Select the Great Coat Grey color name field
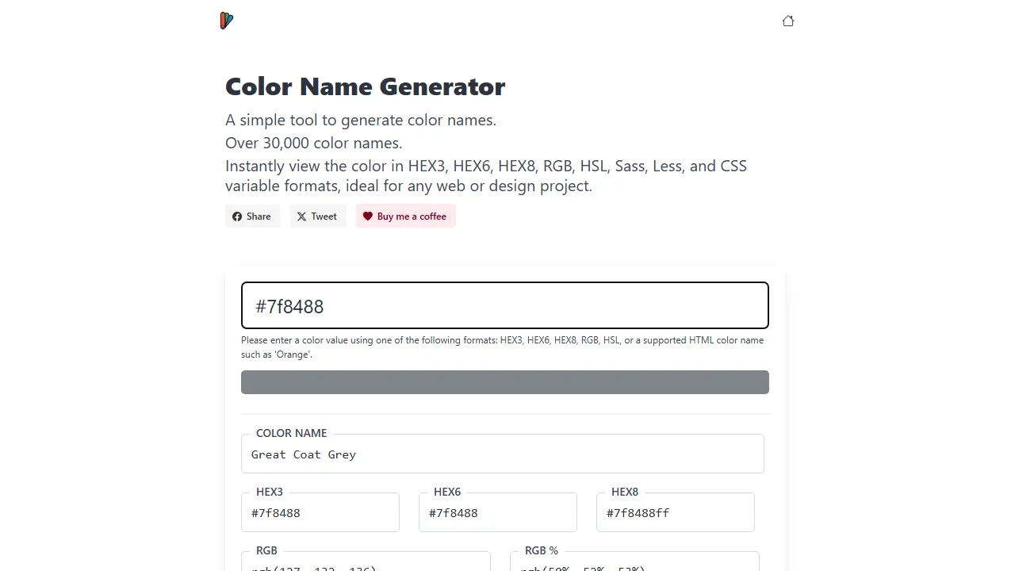Screen dimensions: 1015x571 pyautogui.click(x=502, y=454)
